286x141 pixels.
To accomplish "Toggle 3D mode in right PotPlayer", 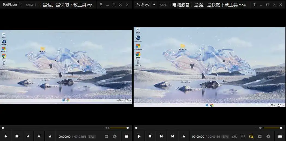I will coord(243,136).
